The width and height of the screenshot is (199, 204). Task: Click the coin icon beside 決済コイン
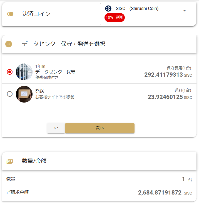click(x=10, y=14)
